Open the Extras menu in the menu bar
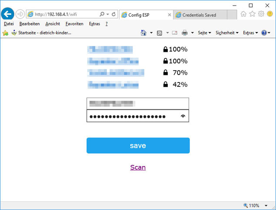276x210 pixels. pos(94,24)
